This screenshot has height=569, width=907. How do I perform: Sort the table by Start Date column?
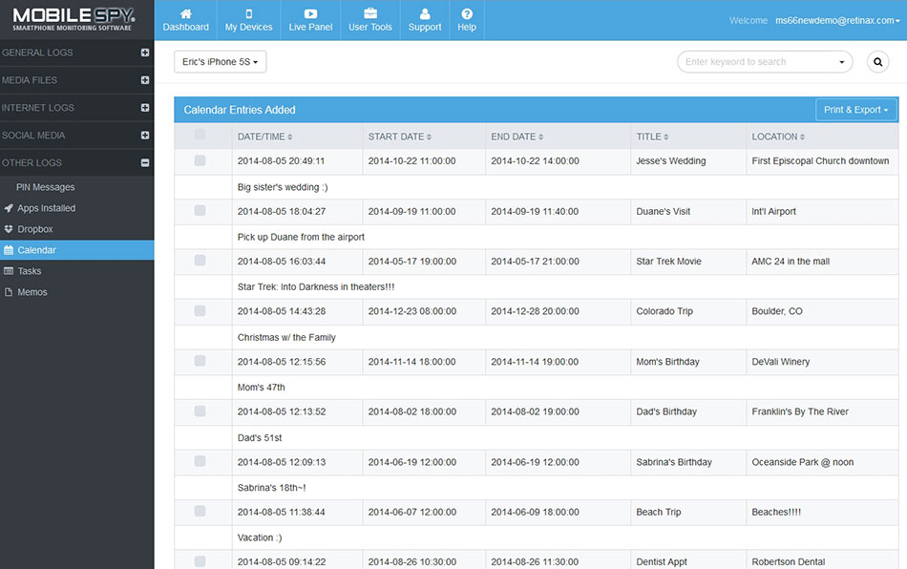(399, 137)
